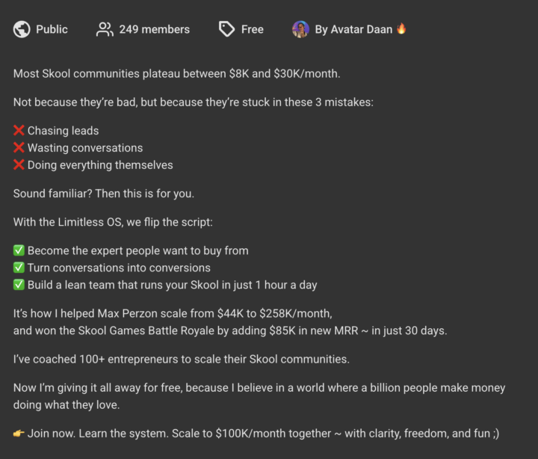The image size is (538, 459).
Task: Click the members people icon
Action: coord(105,29)
